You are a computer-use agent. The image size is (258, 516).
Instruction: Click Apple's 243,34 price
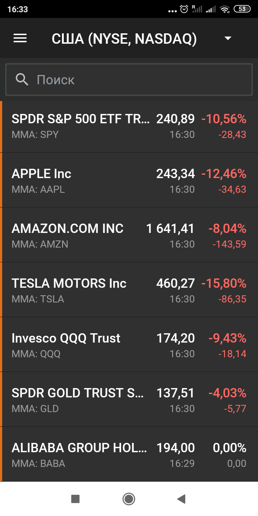pyautogui.click(x=176, y=174)
